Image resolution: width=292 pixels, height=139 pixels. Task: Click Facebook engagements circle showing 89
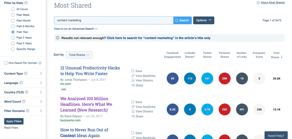tap(173, 78)
